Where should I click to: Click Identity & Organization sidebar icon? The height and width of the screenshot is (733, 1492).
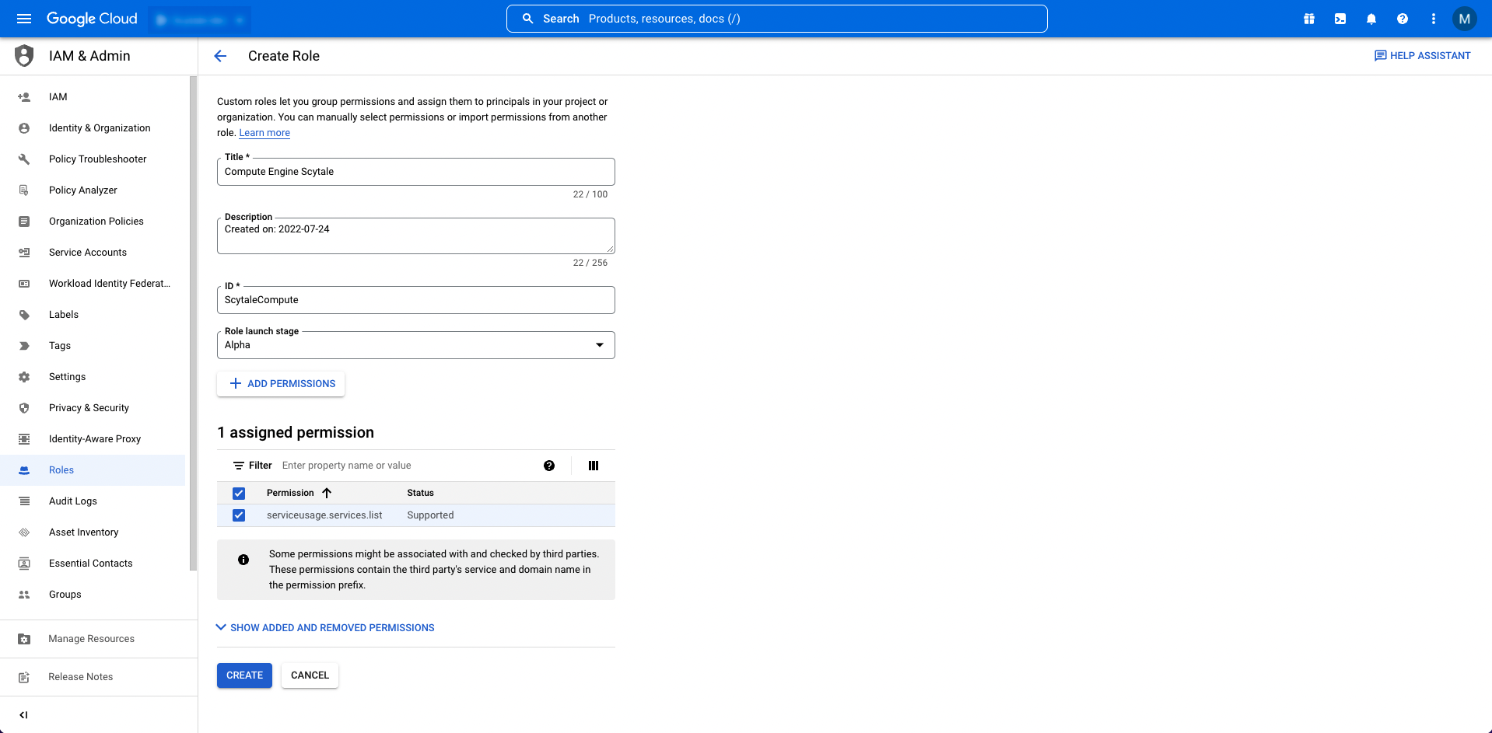(24, 128)
